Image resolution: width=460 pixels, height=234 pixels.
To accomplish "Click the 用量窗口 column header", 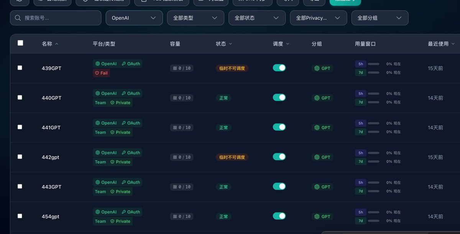I will (x=365, y=44).
